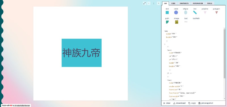The image size is (227, 107).
Task: Pin a snapshot of the drawing
Action: (206, 103)
